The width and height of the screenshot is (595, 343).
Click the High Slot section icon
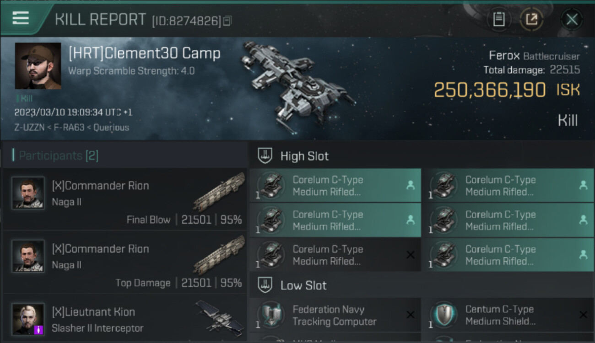265,156
